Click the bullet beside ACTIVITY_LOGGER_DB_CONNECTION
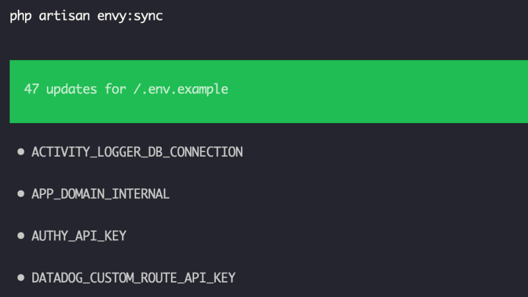 (x=21, y=152)
